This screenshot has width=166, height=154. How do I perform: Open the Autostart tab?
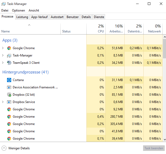point(57,17)
